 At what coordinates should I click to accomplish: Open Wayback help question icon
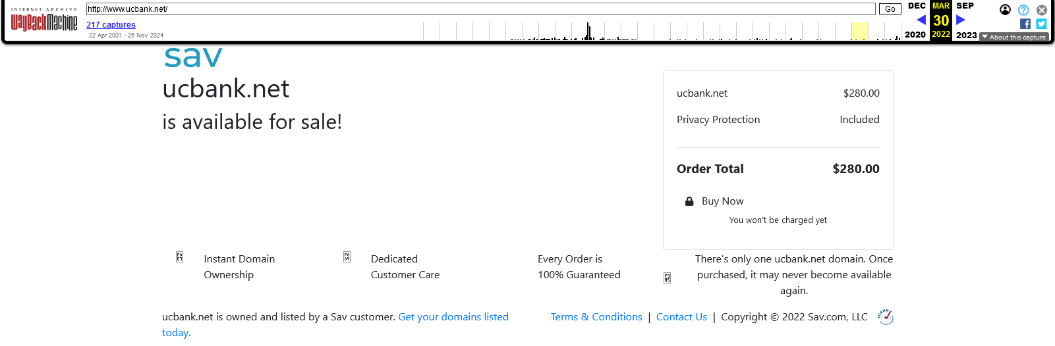[x=1023, y=10]
